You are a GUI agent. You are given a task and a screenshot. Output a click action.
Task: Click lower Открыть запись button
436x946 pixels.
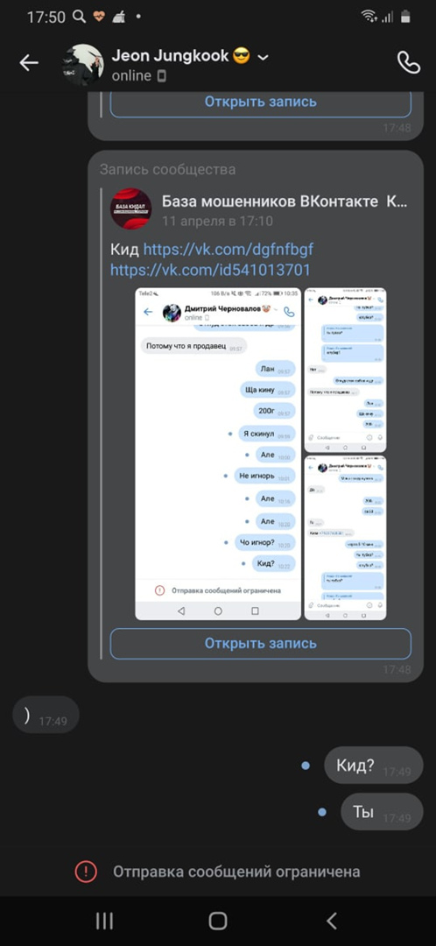pyautogui.click(x=261, y=643)
